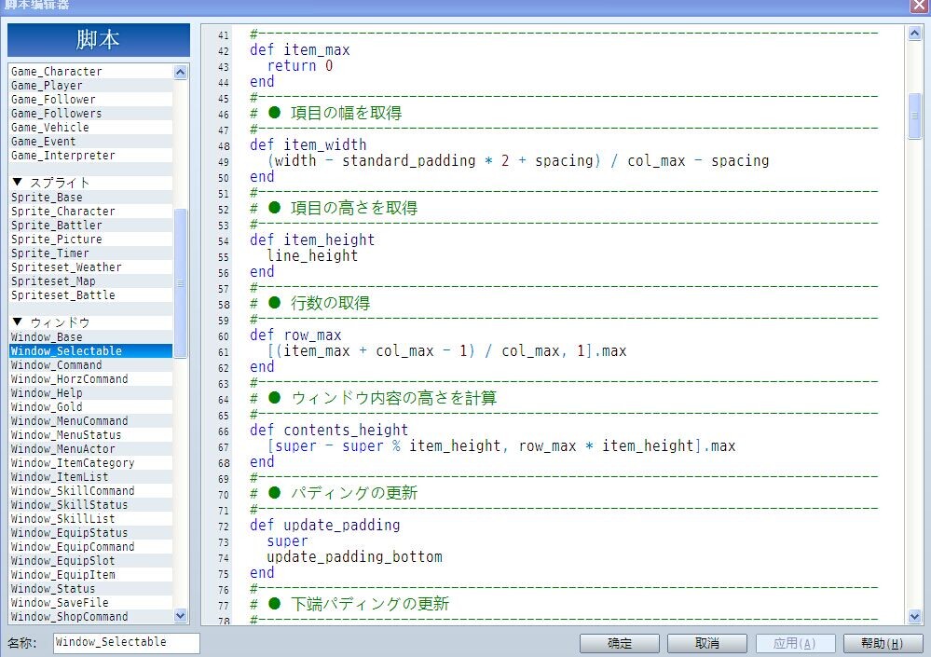Viewport: 931px width, 657px height.
Task: Open the Window_Base script
Action: (91, 337)
